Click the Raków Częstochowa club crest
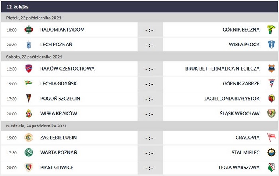 [28, 69]
